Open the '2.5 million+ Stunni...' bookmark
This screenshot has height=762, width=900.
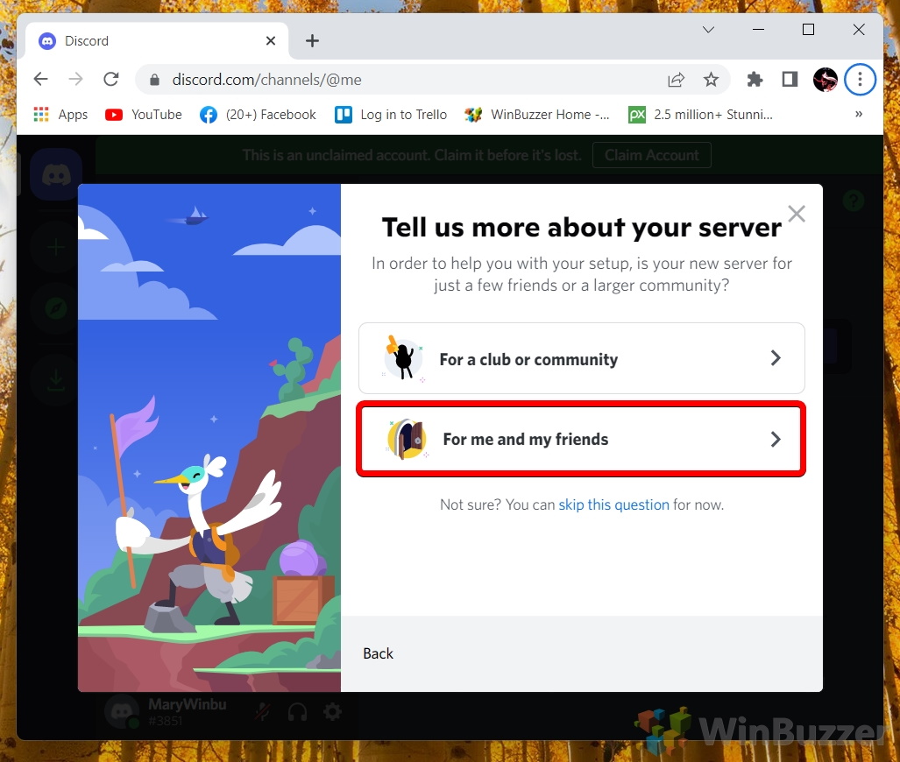click(700, 115)
